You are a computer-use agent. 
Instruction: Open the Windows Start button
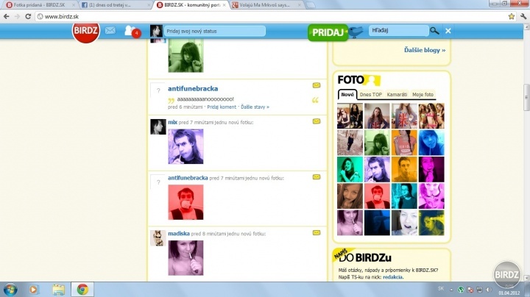coord(10,290)
